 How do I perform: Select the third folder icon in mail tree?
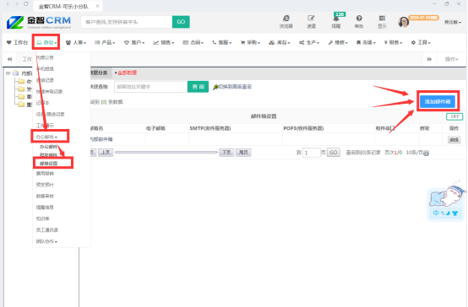pos(21,97)
